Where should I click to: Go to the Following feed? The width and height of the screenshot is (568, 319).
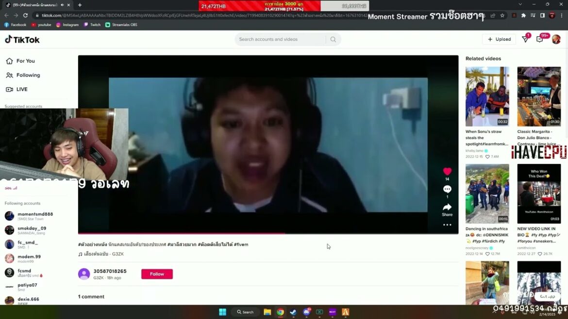tap(28, 75)
